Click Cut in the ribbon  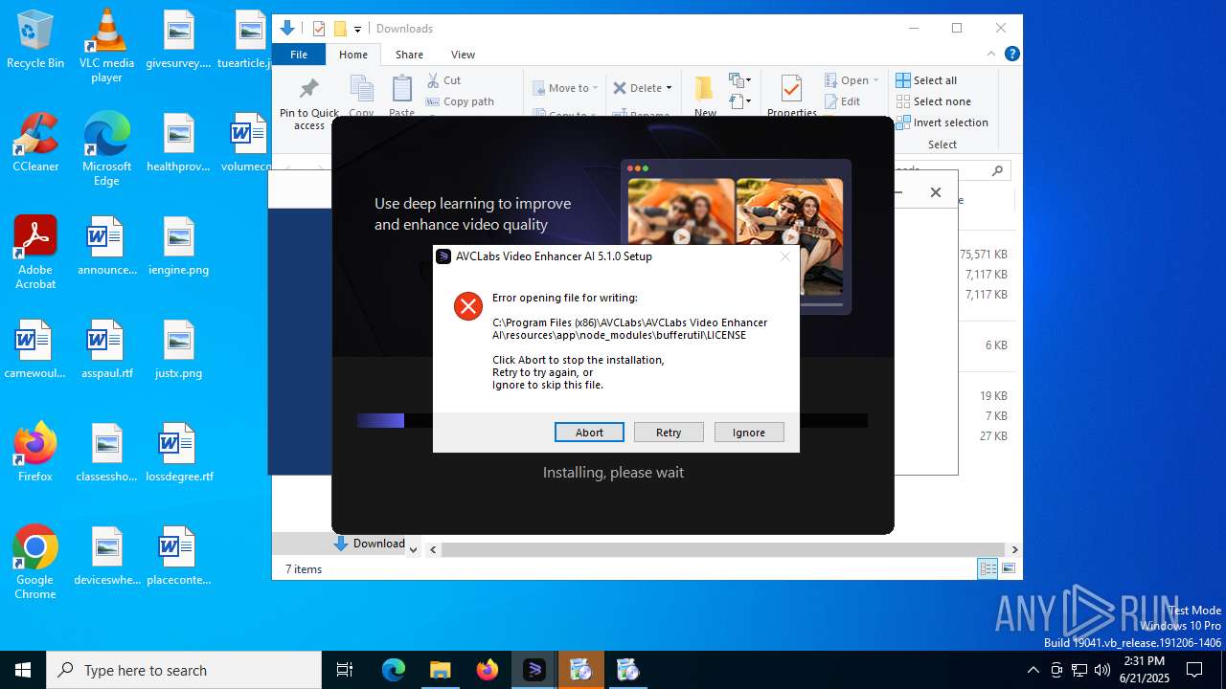click(443, 80)
